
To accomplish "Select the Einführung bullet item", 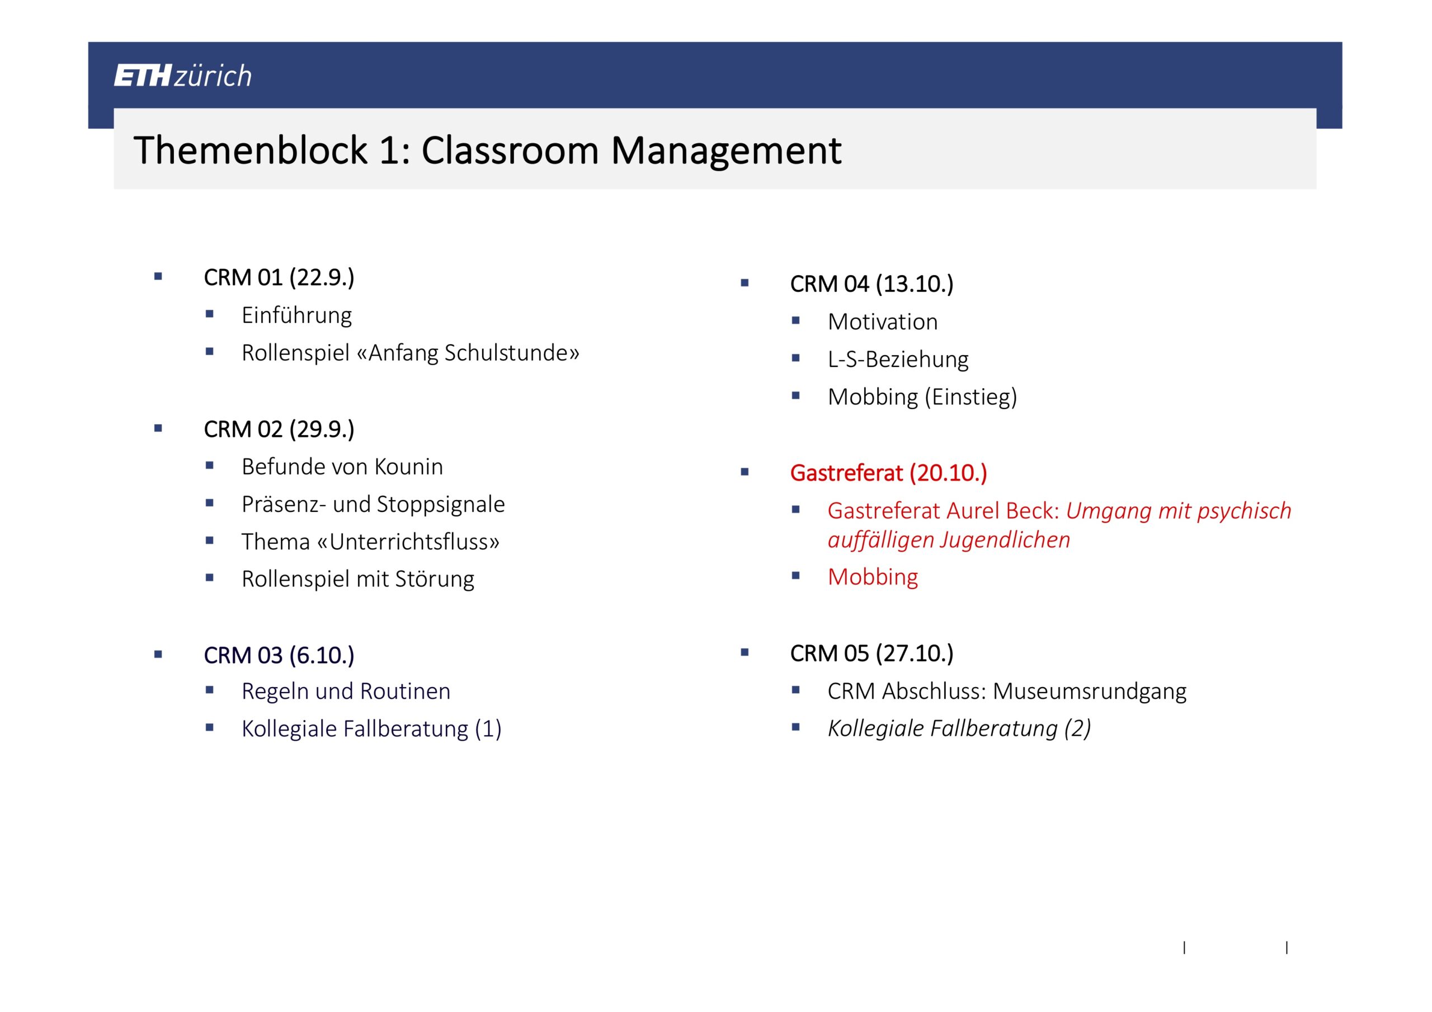I will click(296, 315).
